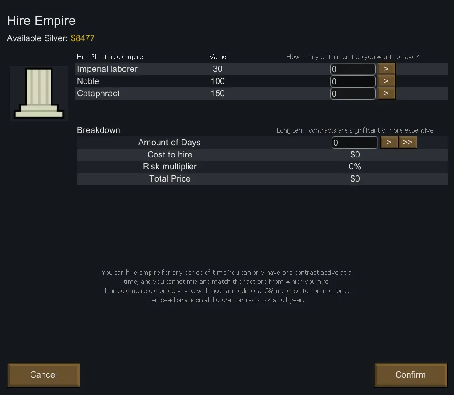Click the Cost to hire value

click(x=355, y=155)
